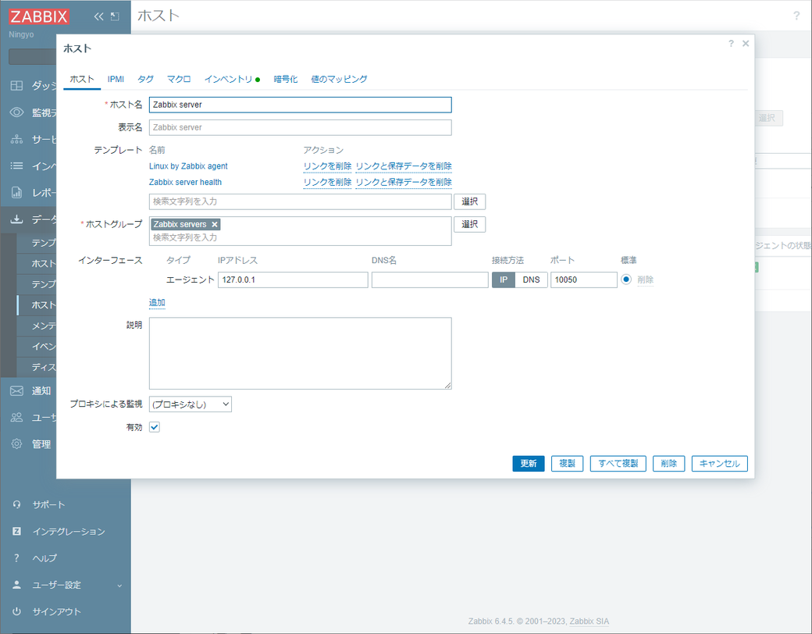Open the Dashboards section icon
The width and height of the screenshot is (812, 634).
[x=16, y=85]
